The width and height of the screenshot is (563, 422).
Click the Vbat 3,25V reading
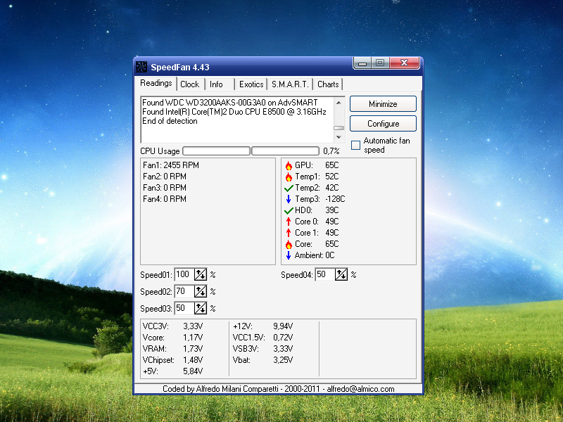pos(262,360)
